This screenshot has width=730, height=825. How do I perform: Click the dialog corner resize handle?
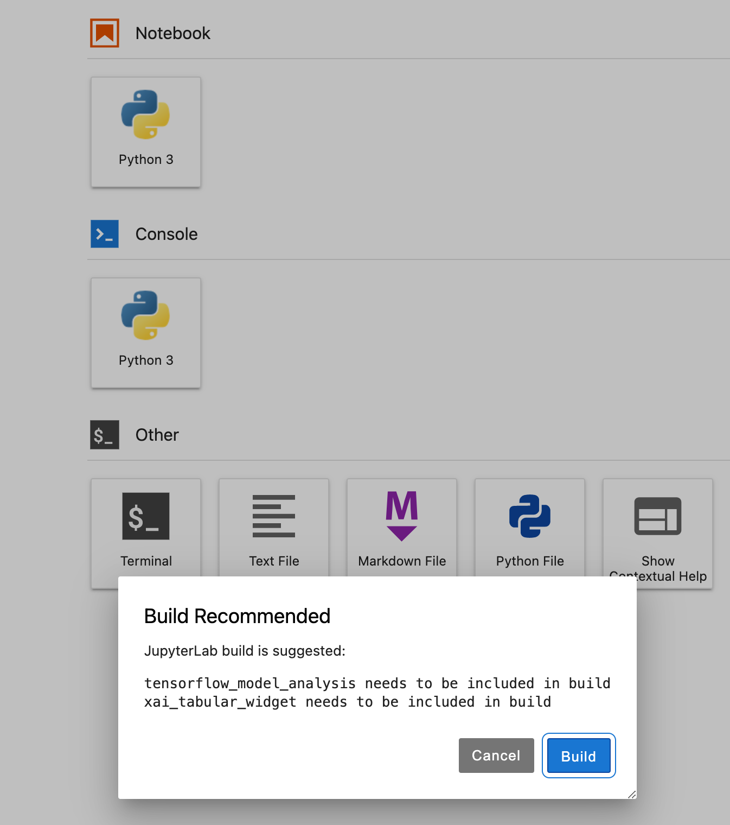tap(632, 794)
